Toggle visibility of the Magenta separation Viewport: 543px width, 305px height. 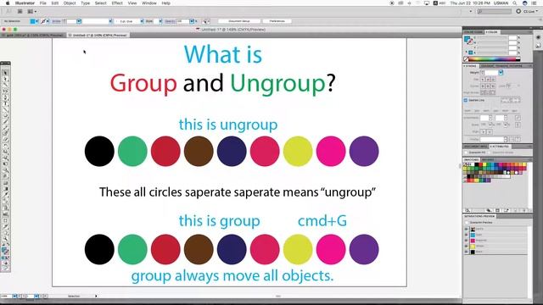pos(466,241)
